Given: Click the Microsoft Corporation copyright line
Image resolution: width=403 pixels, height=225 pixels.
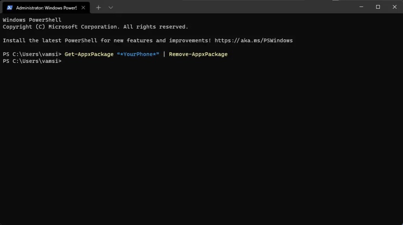Looking at the screenshot, I should pyautogui.click(x=95, y=27).
